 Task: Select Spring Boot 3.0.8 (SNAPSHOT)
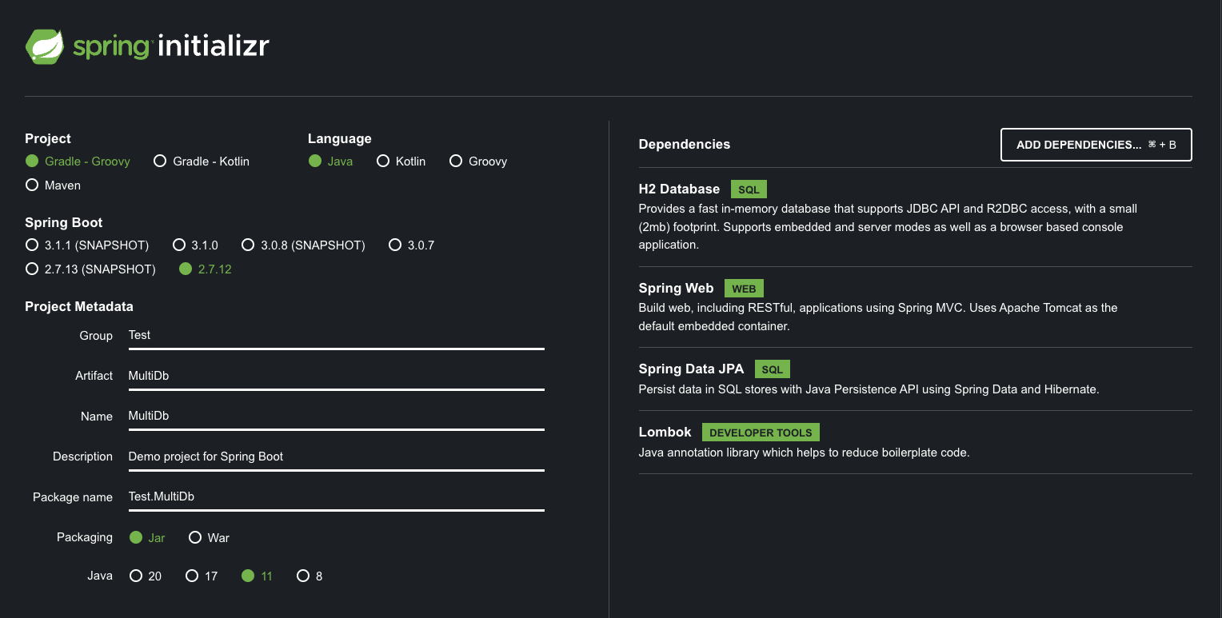303,245
